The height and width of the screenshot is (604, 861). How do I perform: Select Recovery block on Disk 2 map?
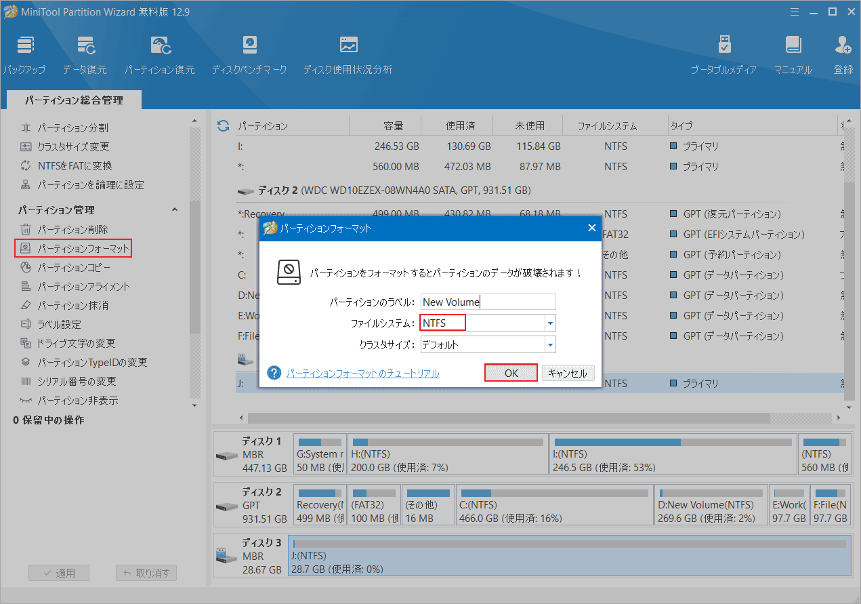(320, 505)
